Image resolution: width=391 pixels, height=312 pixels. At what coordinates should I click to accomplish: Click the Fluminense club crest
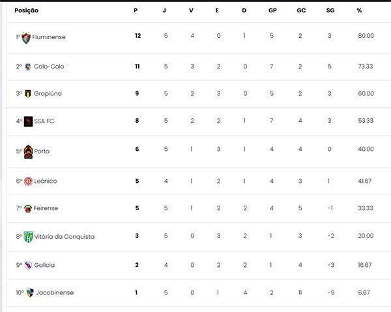click(26, 38)
